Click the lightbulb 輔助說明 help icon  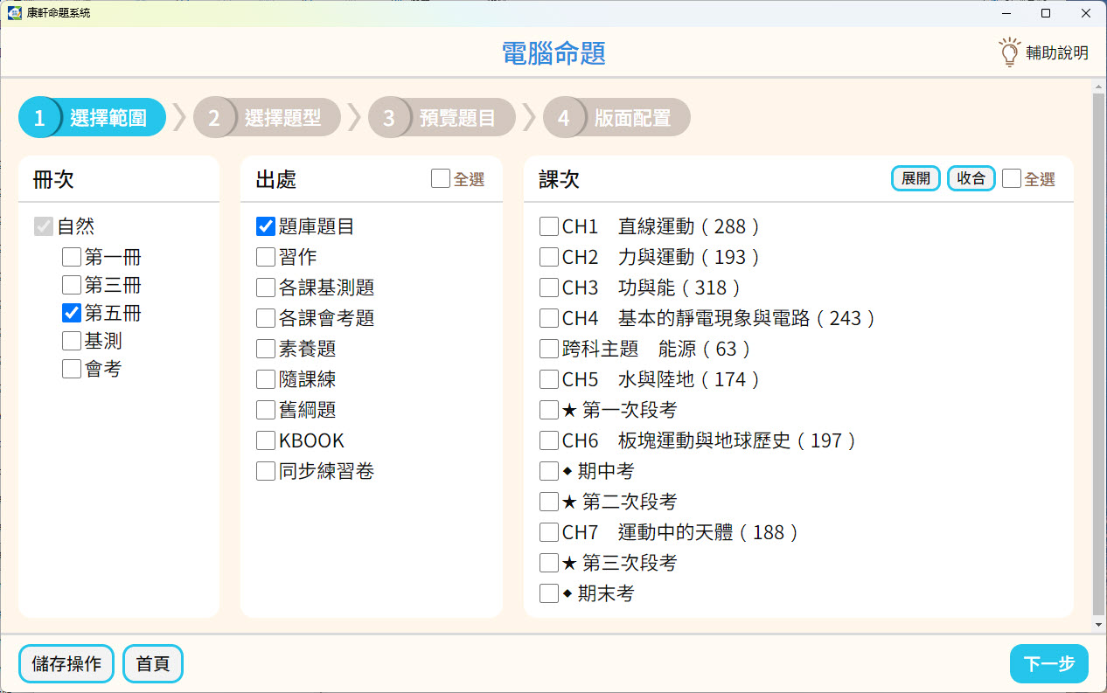(1010, 52)
